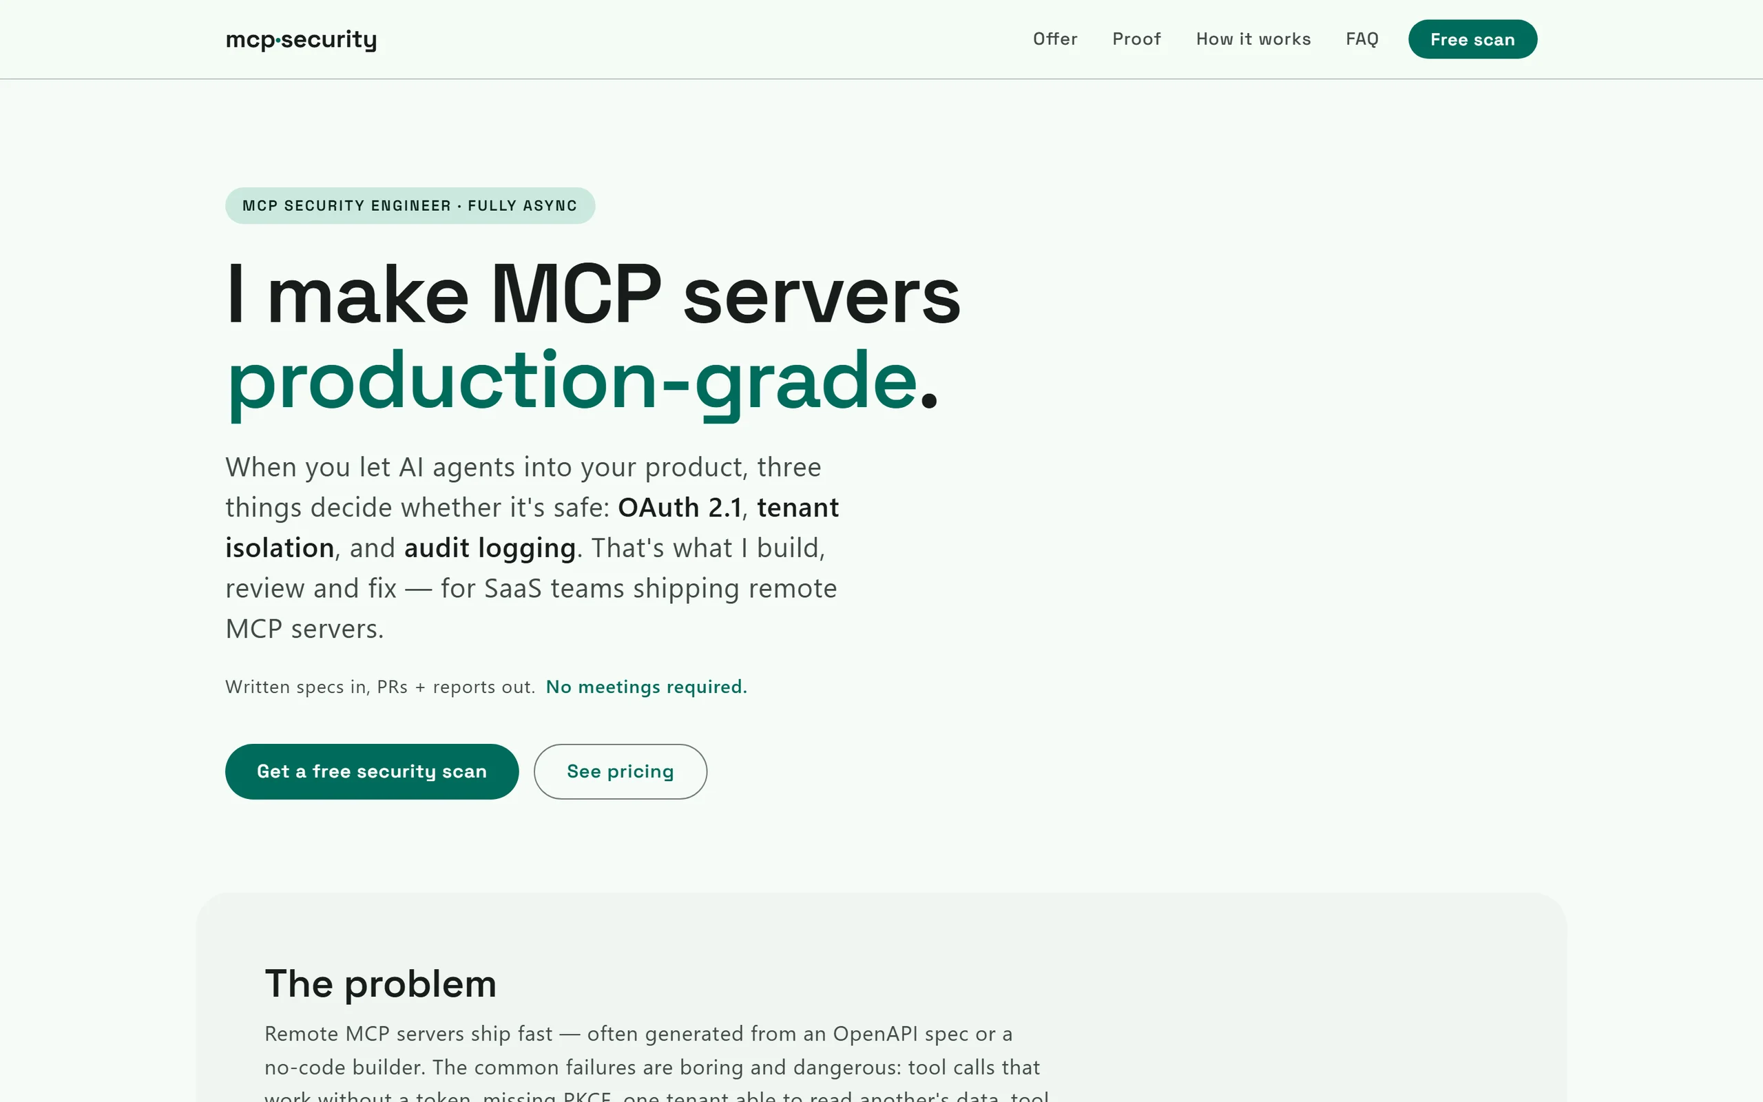Click the Free scan header button

click(1472, 39)
